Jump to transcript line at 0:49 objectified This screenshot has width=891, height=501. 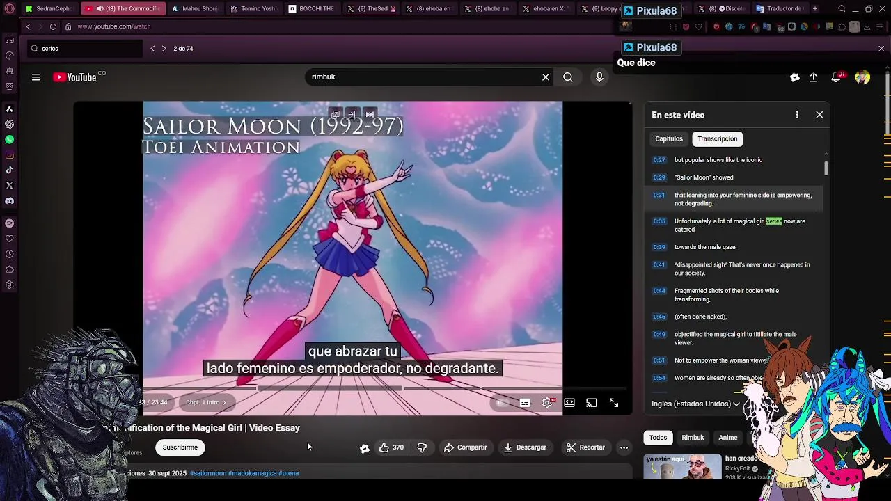734,339
